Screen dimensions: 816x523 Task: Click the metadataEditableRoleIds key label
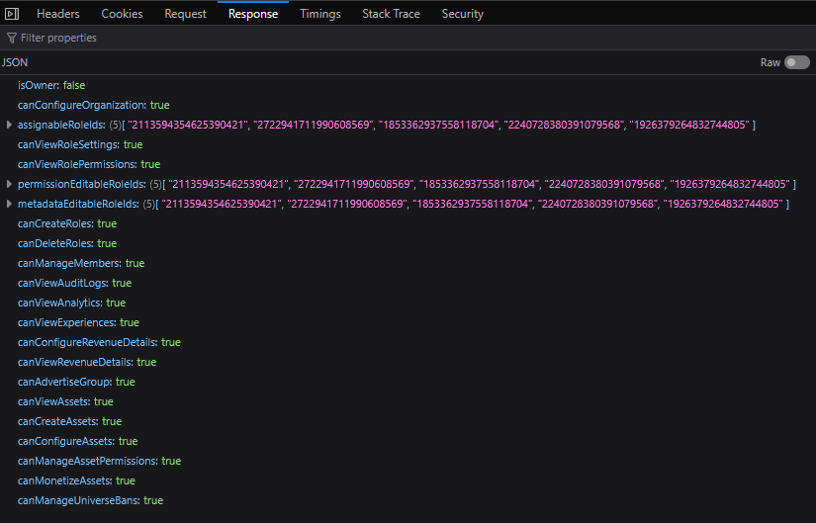78,204
